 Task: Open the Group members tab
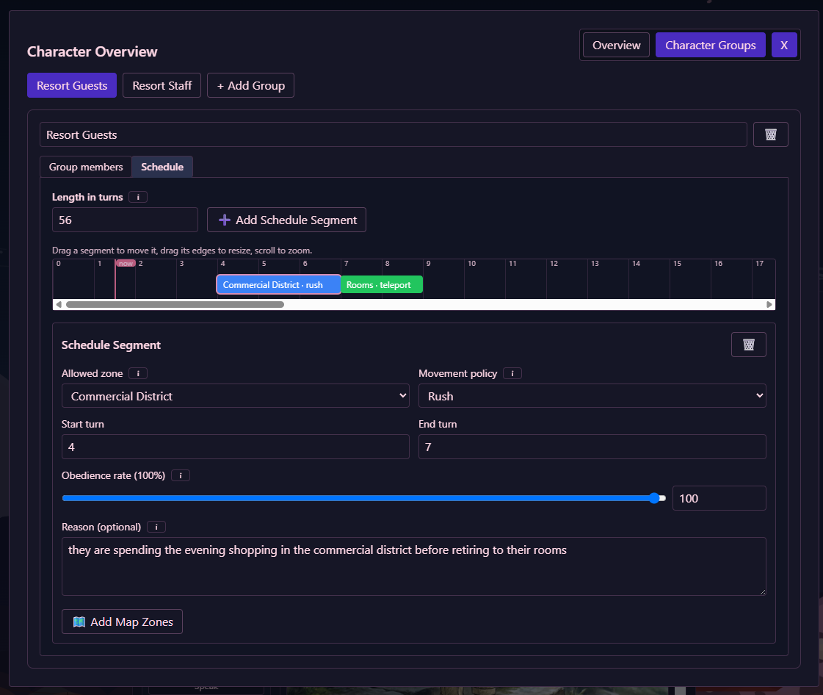point(86,167)
